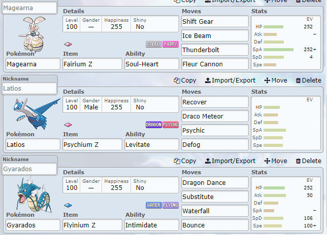Click the Magearna sprite image

(32, 33)
